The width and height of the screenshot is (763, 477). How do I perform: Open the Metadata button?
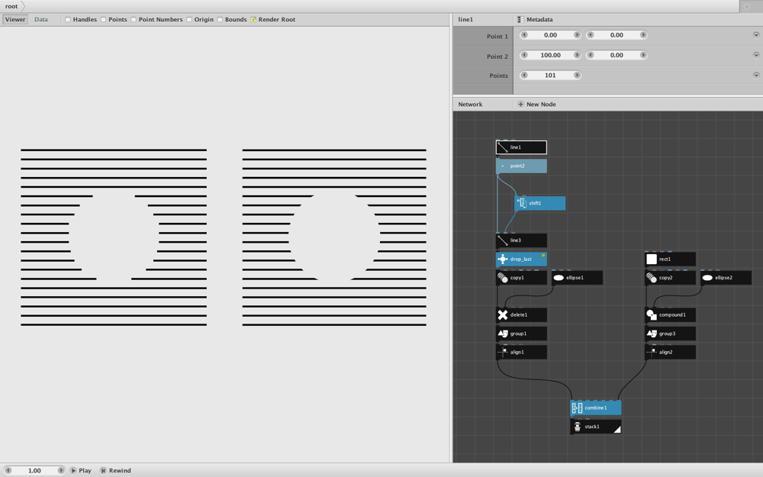click(x=535, y=20)
